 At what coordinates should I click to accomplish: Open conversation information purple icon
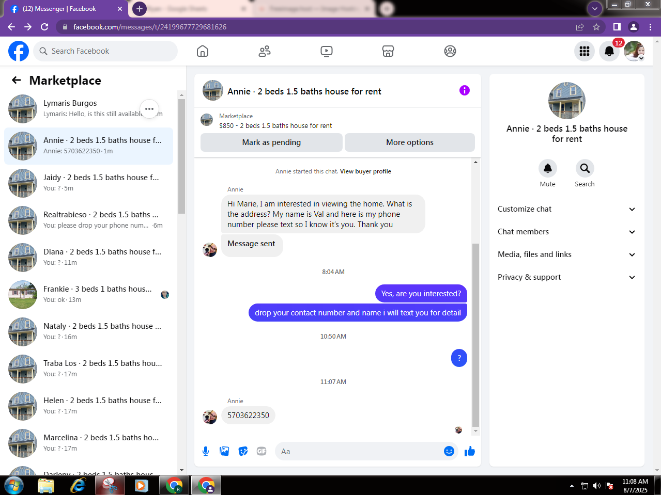[x=465, y=90]
